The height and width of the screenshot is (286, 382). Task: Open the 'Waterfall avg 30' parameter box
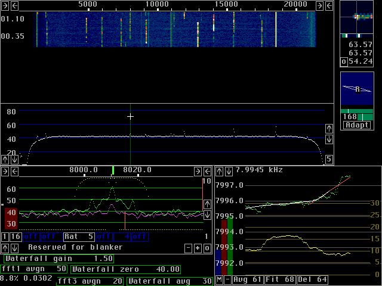(x=170, y=281)
